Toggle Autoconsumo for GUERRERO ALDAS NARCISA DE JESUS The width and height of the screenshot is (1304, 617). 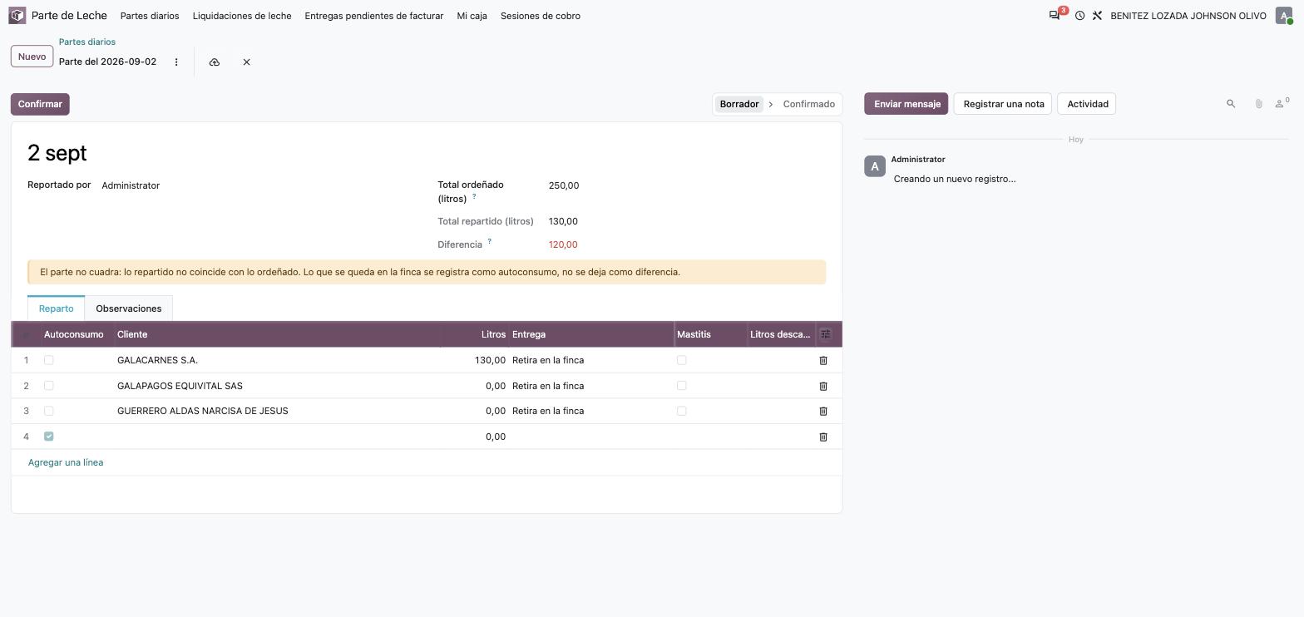(48, 411)
